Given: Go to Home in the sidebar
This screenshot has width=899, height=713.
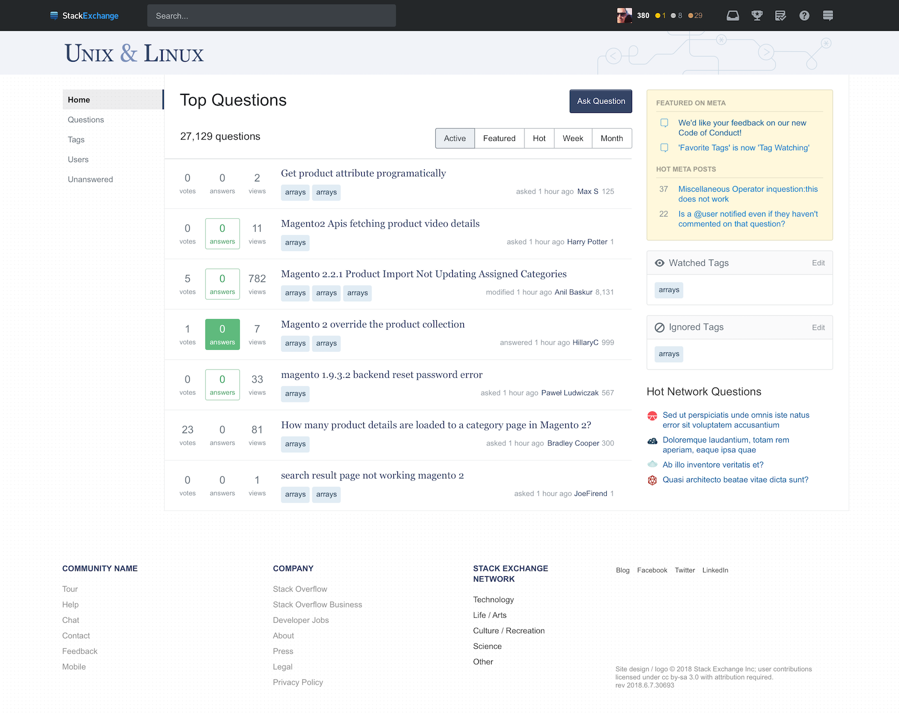Looking at the screenshot, I should tap(113, 99).
